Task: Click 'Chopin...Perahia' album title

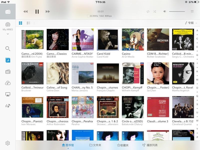Action: point(82,121)
